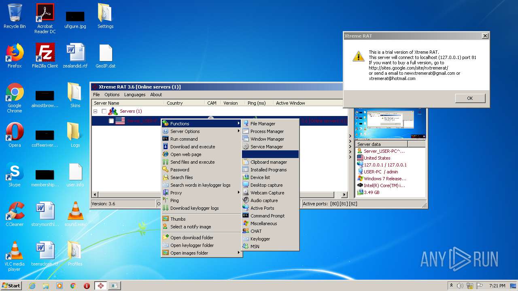
Task: Click the Windows Start button
Action: coord(11,285)
